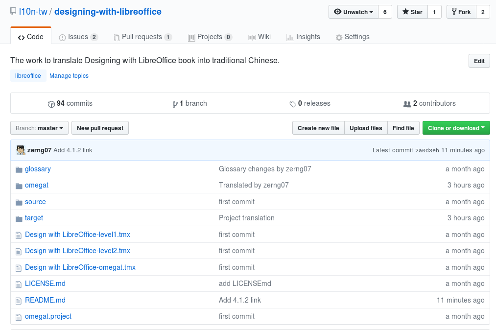Image resolution: width=496 pixels, height=330 pixels.
Task: Expand the Branch: master selector
Action: point(39,128)
